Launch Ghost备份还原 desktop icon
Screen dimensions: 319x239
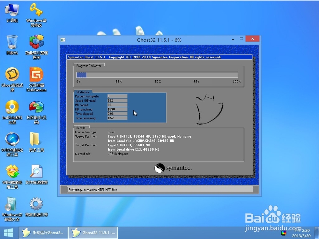[12, 79]
